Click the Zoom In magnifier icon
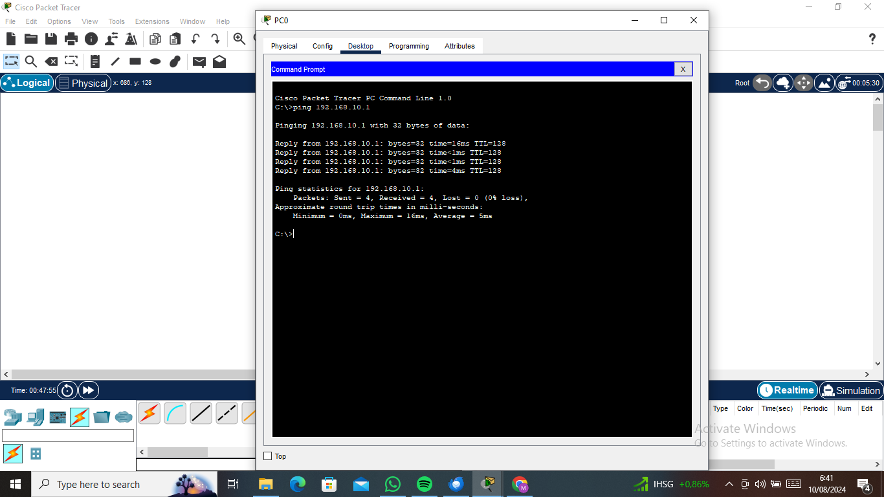This screenshot has width=884, height=497. pyautogui.click(x=239, y=39)
